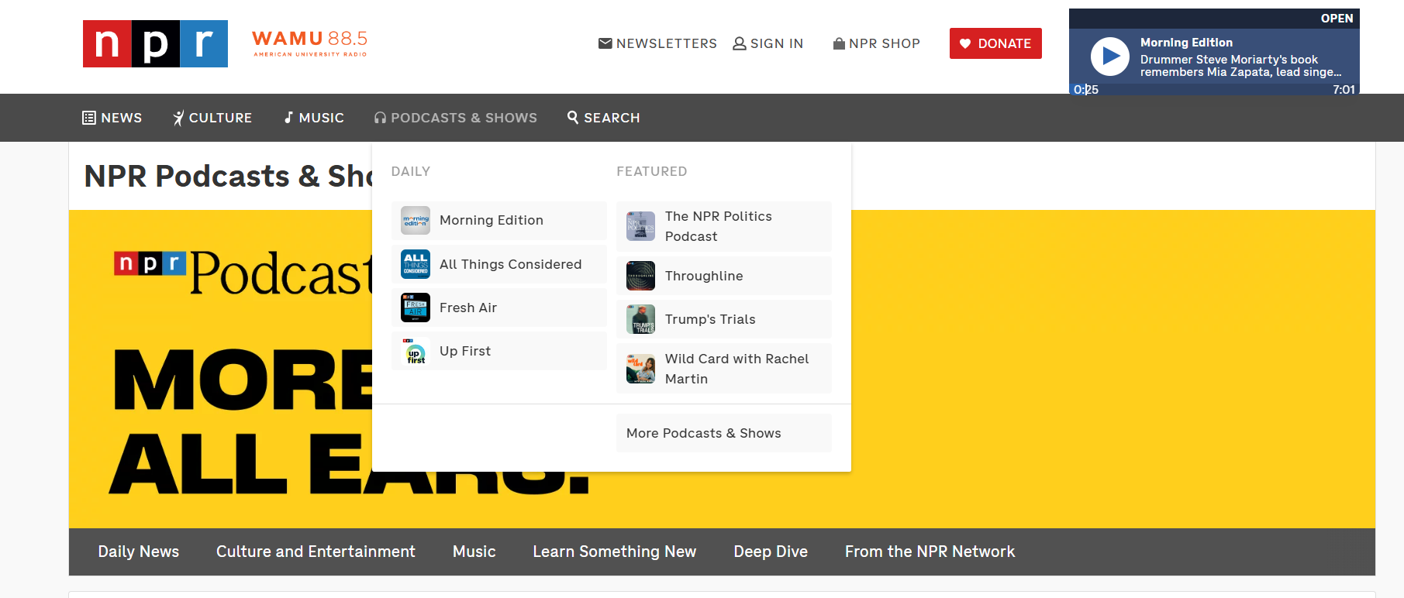Screen dimensions: 1404x598
Task: Open the Culture menu
Action: point(212,118)
